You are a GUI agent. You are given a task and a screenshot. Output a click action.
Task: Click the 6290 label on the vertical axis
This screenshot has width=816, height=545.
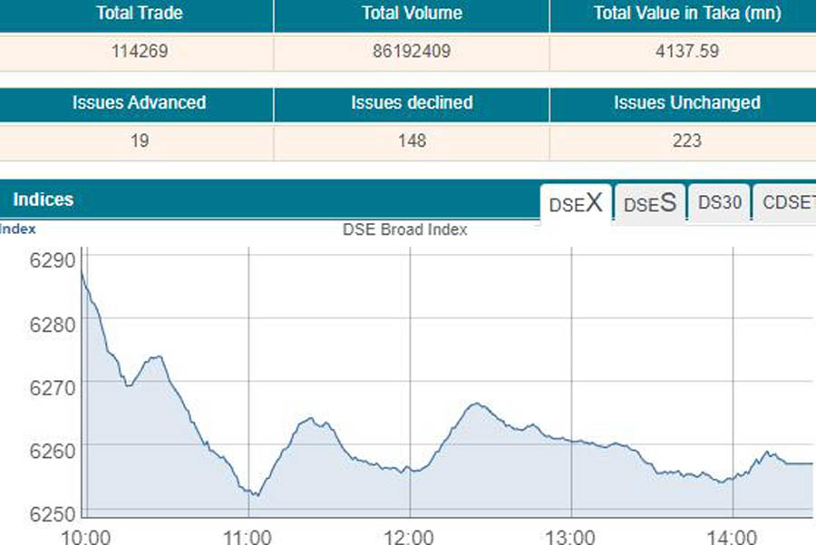(x=51, y=262)
